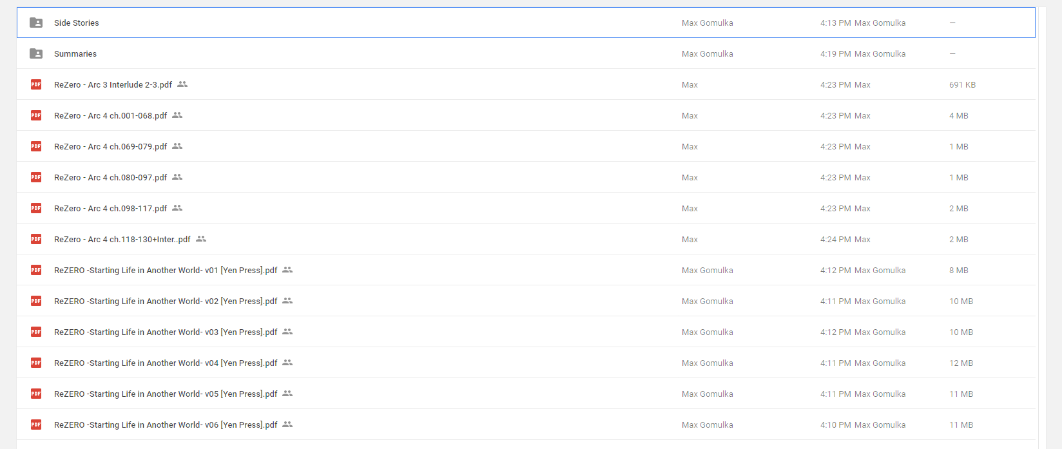Viewport: 1062px width, 449px height.
Task: Select file 'ReZERO -Starting Life in Another World- v05'
Action: 166,394
